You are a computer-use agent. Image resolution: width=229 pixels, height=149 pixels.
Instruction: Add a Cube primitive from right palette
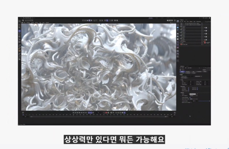[178, 25]
